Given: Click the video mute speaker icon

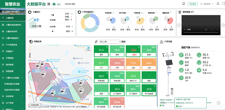Looking at the screenshot, I should pos(206,29).
